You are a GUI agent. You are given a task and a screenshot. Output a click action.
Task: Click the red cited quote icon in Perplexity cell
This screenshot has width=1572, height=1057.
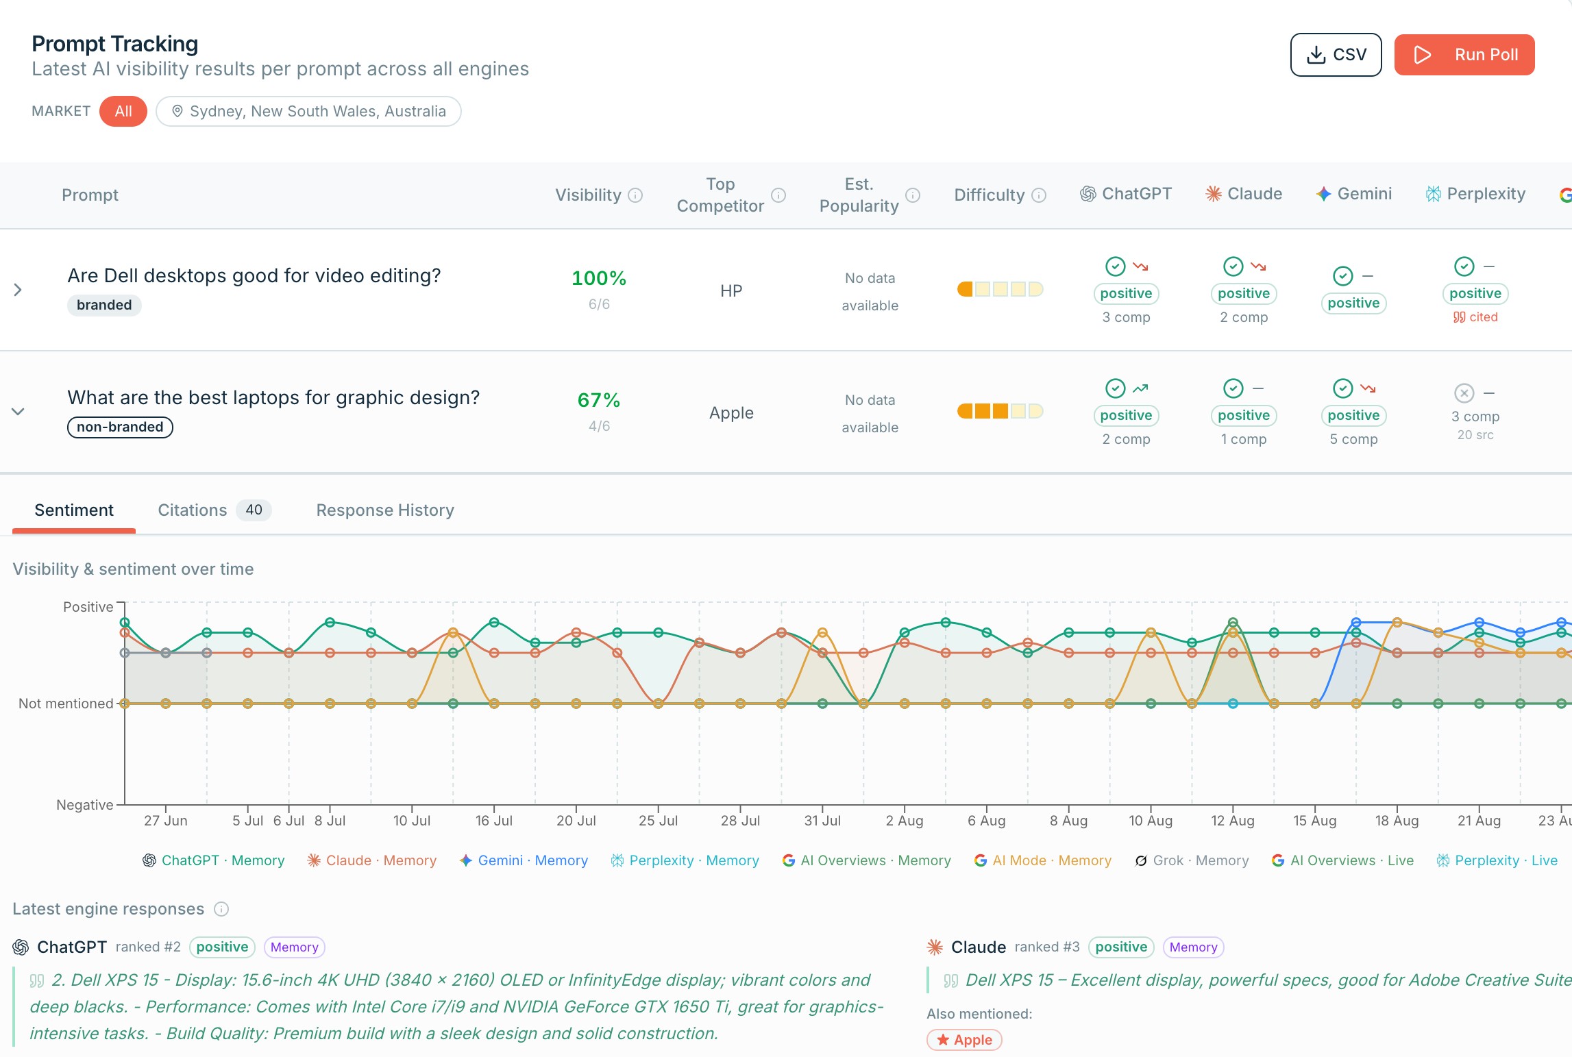pos(1459,317)
